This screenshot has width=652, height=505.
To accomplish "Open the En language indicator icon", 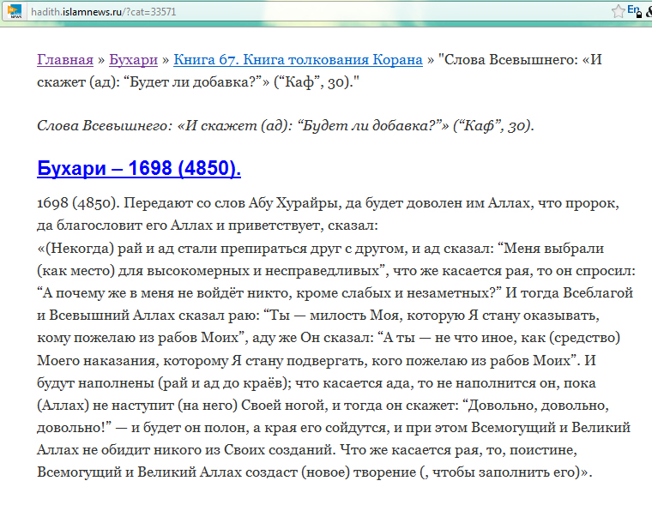I will [x=635, y=11].
